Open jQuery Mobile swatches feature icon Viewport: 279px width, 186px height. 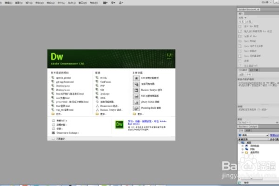[136, 102]
